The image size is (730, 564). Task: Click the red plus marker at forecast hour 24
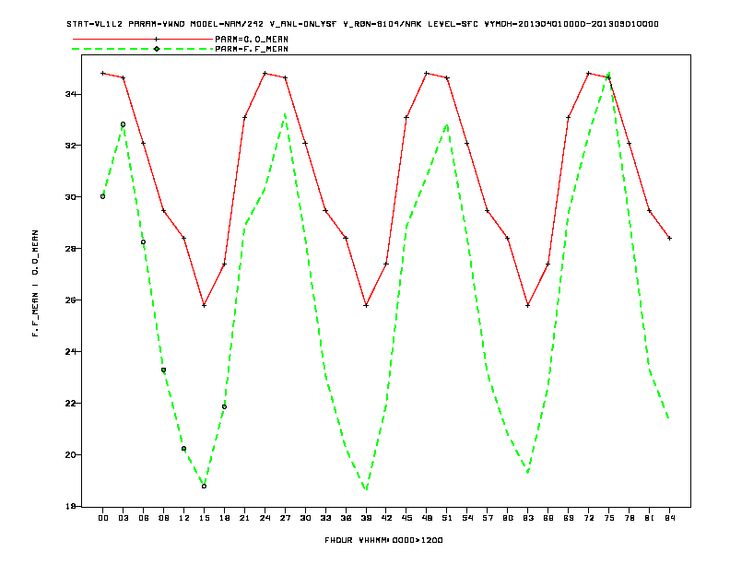pos(265,73)
